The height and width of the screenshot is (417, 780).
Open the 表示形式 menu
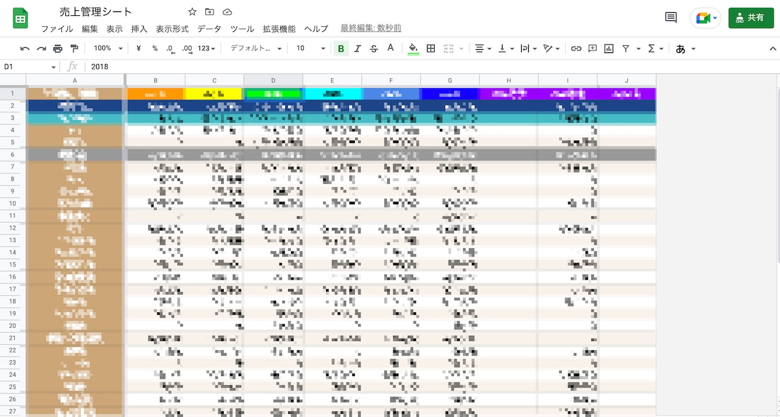tap(172, 29)
